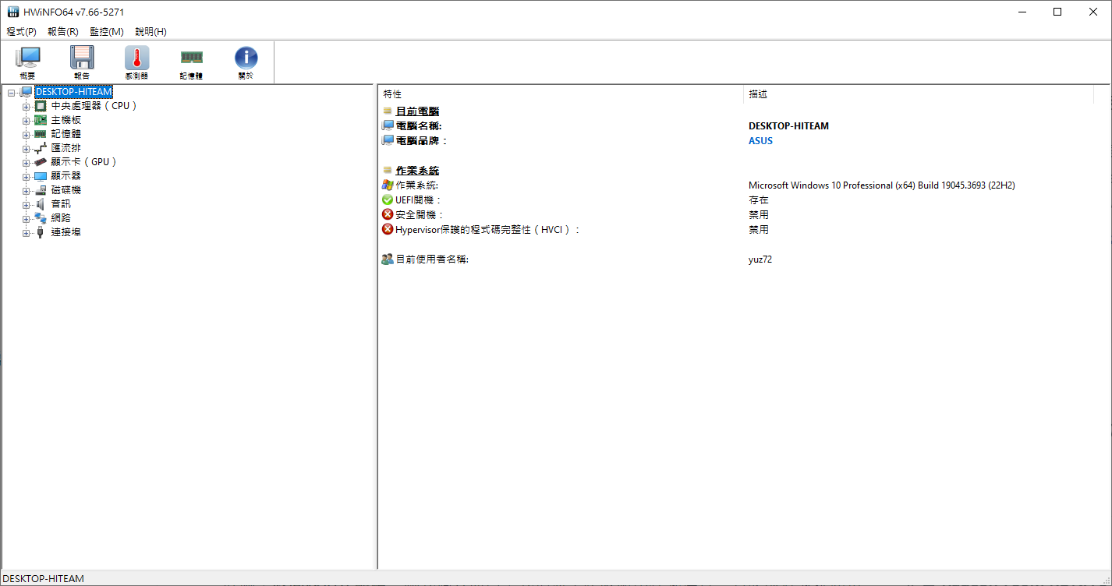Select the DESKTOP-HITEAM tree label
1112x586 pixels.
(73, 92)
